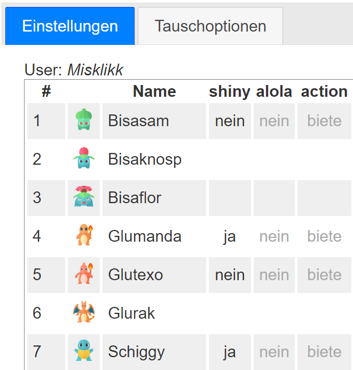The width and height of the screenshot is (353, 370).
Task: Click the Glumanda sprite icon
Action: [x=84, y=236]
